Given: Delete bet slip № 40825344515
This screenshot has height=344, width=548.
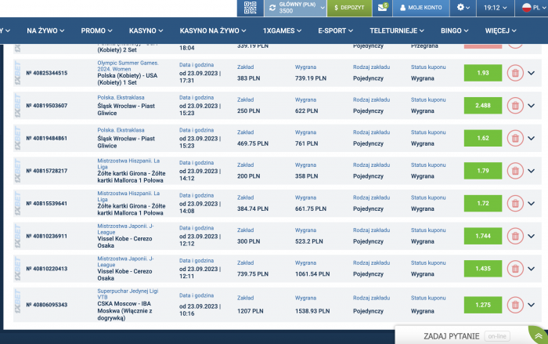Looking at the screenshot, I should [x=515, y=73].
